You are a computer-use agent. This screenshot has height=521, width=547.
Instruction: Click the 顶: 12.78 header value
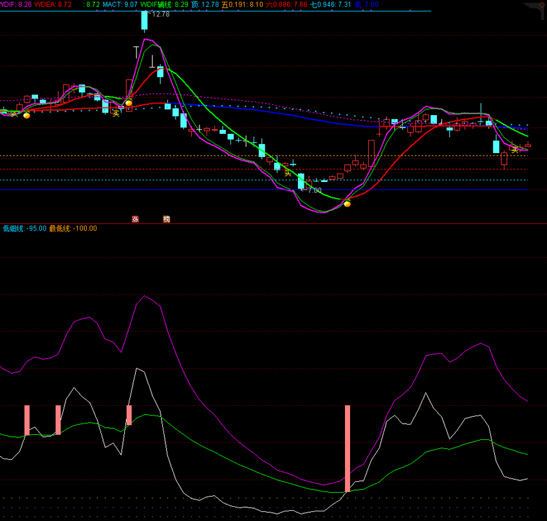pyautogui.click(x=205, y=5)
